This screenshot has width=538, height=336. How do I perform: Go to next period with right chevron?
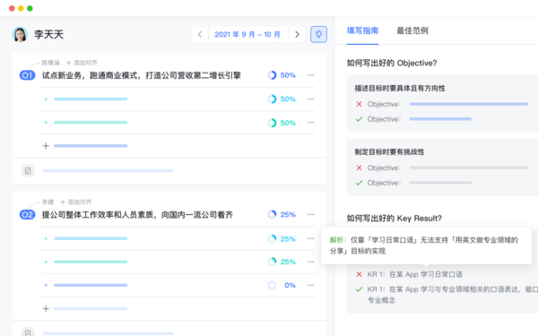coord(297,34)
